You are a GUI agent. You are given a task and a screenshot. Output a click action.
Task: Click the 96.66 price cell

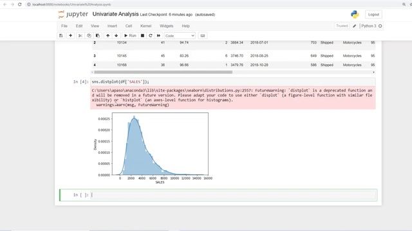[184, 65]
